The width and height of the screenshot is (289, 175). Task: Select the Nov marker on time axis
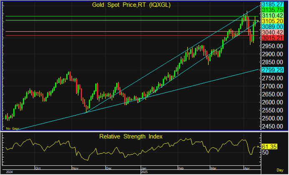(74, 168)
